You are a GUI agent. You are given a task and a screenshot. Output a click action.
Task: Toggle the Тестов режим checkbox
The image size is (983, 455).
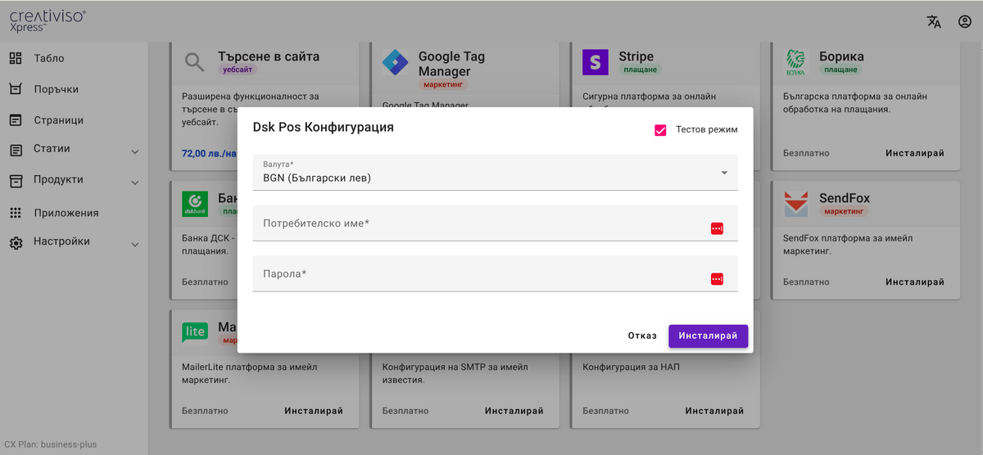(x=660, y=129)
